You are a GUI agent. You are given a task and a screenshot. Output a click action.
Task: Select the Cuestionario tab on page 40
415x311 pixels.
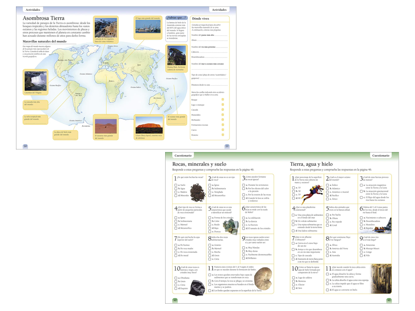[x=183, y=155]
